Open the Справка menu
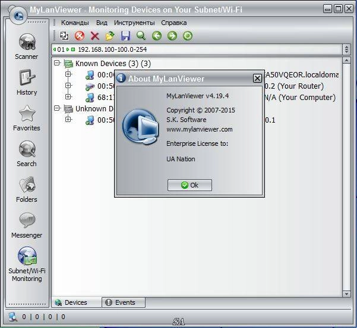This screenshot has width=357, height=328. [173, 23]
